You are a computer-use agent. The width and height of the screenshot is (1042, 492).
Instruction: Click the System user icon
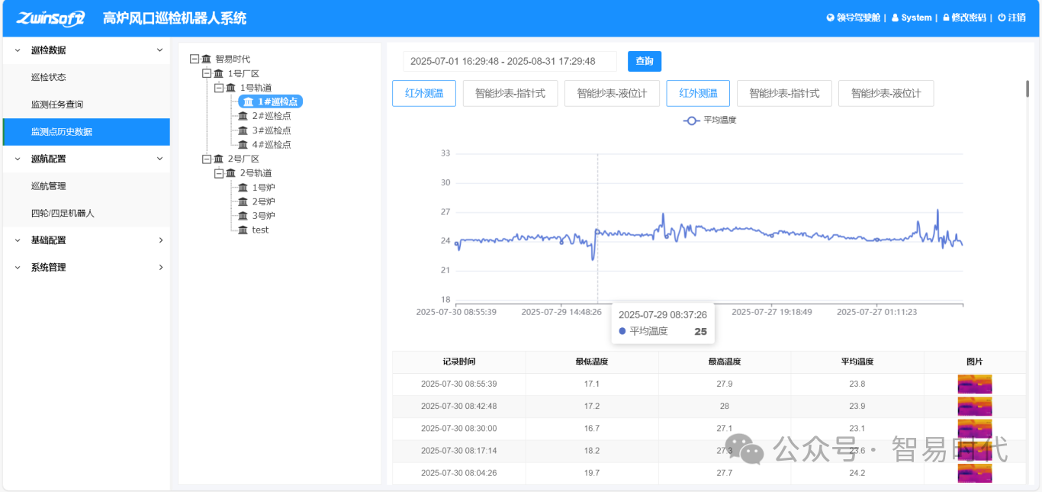point(895,18)
